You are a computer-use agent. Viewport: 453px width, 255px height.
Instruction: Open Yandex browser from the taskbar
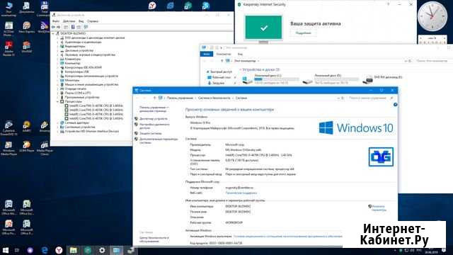[x=59, y=250]
